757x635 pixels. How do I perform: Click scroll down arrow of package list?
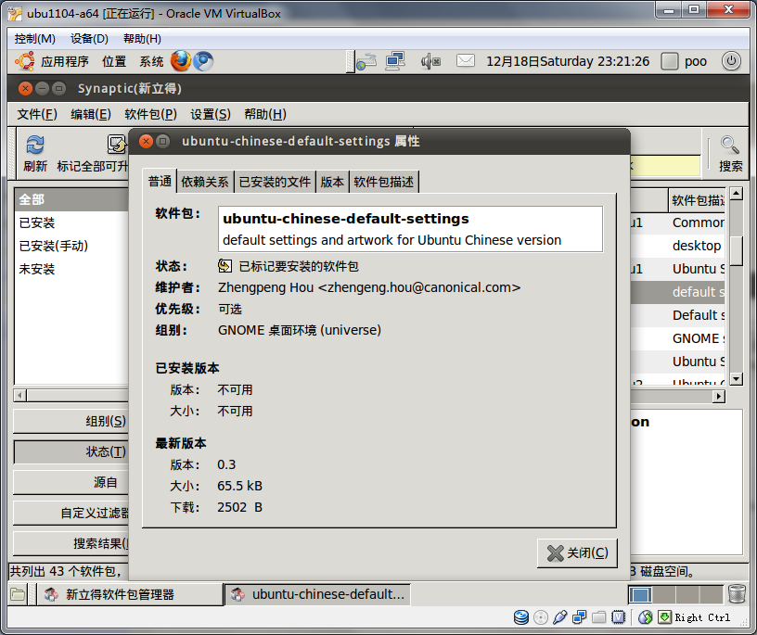[x=736, y=379]
